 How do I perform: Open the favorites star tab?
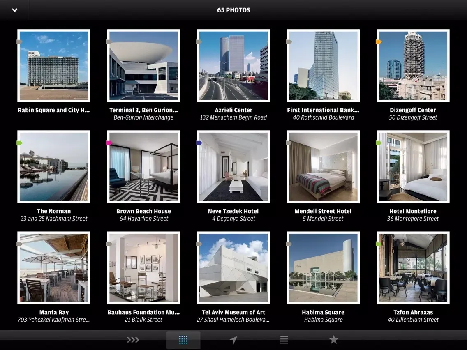pos(333,340)
